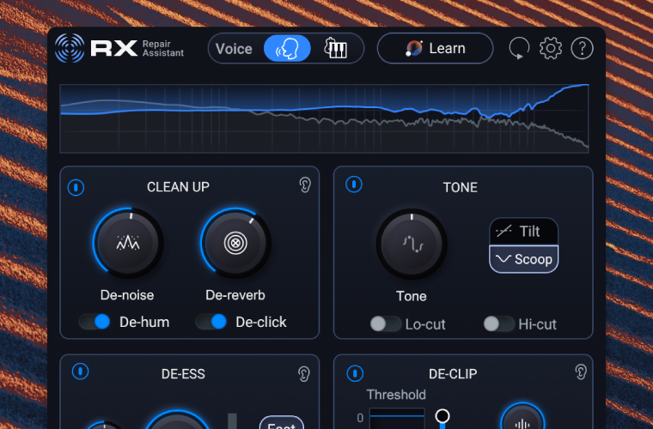Screen dimensions: 653x429
Task: Toggle the Tone module power button
Action: pyautogui.click(x=353, y=184)
